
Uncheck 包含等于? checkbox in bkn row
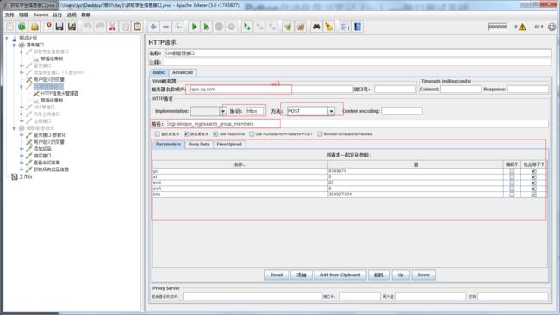tap(533, 195)
